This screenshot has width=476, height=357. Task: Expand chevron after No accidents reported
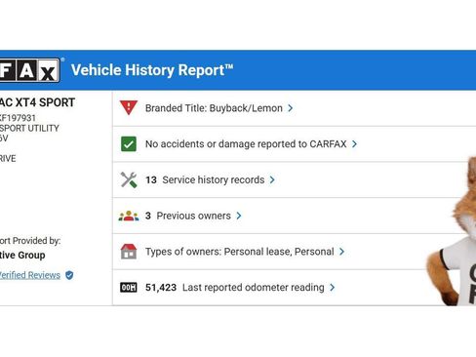click(354, 144)
